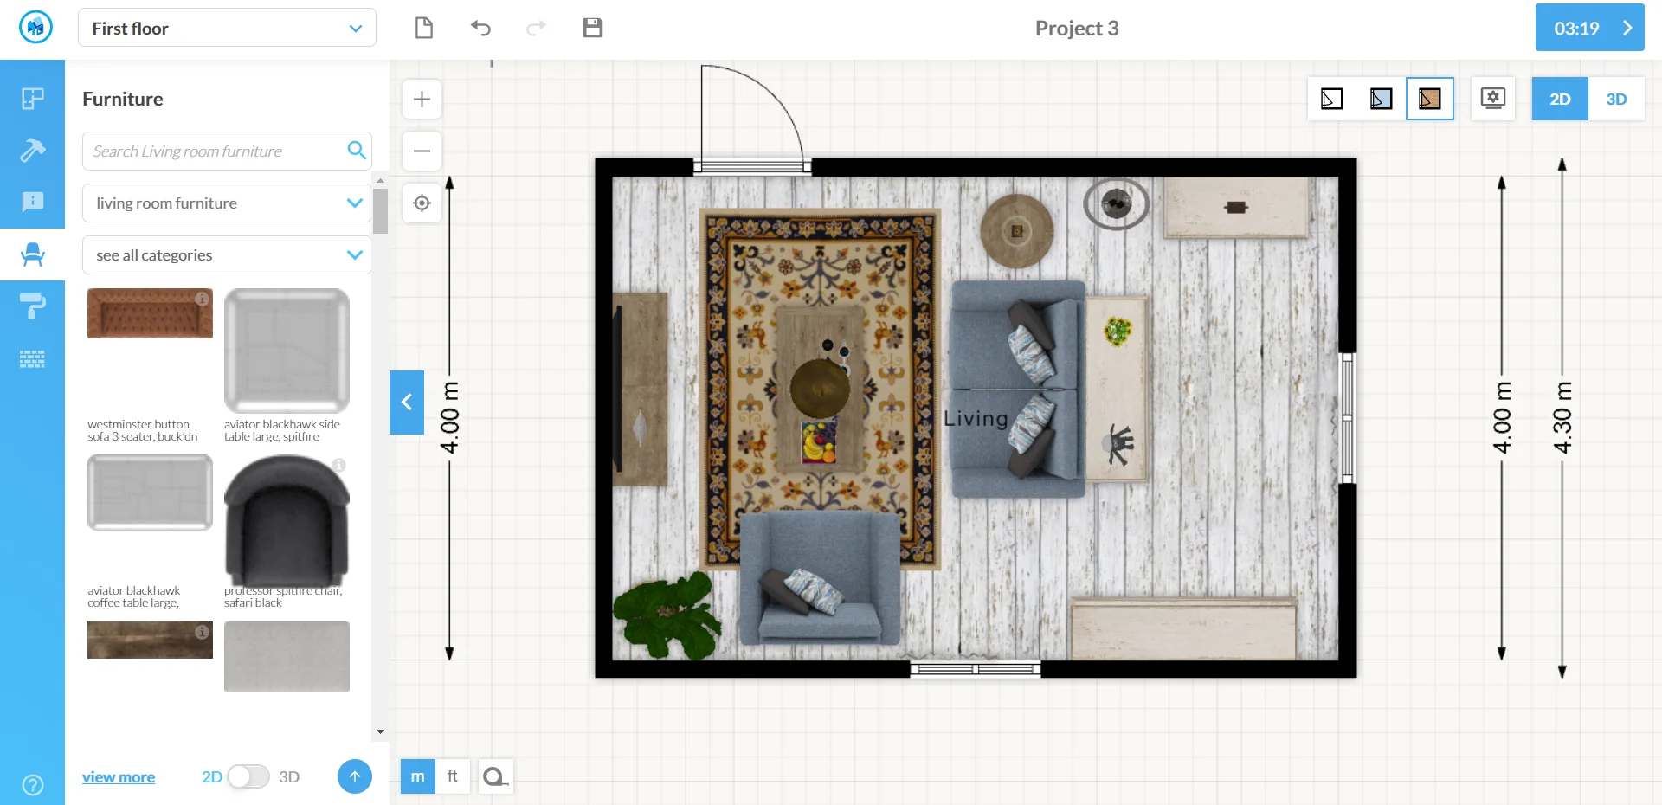Screen dimensions: 1662x805
Task: Click the save project floppy disk icon
Action: 592,29
